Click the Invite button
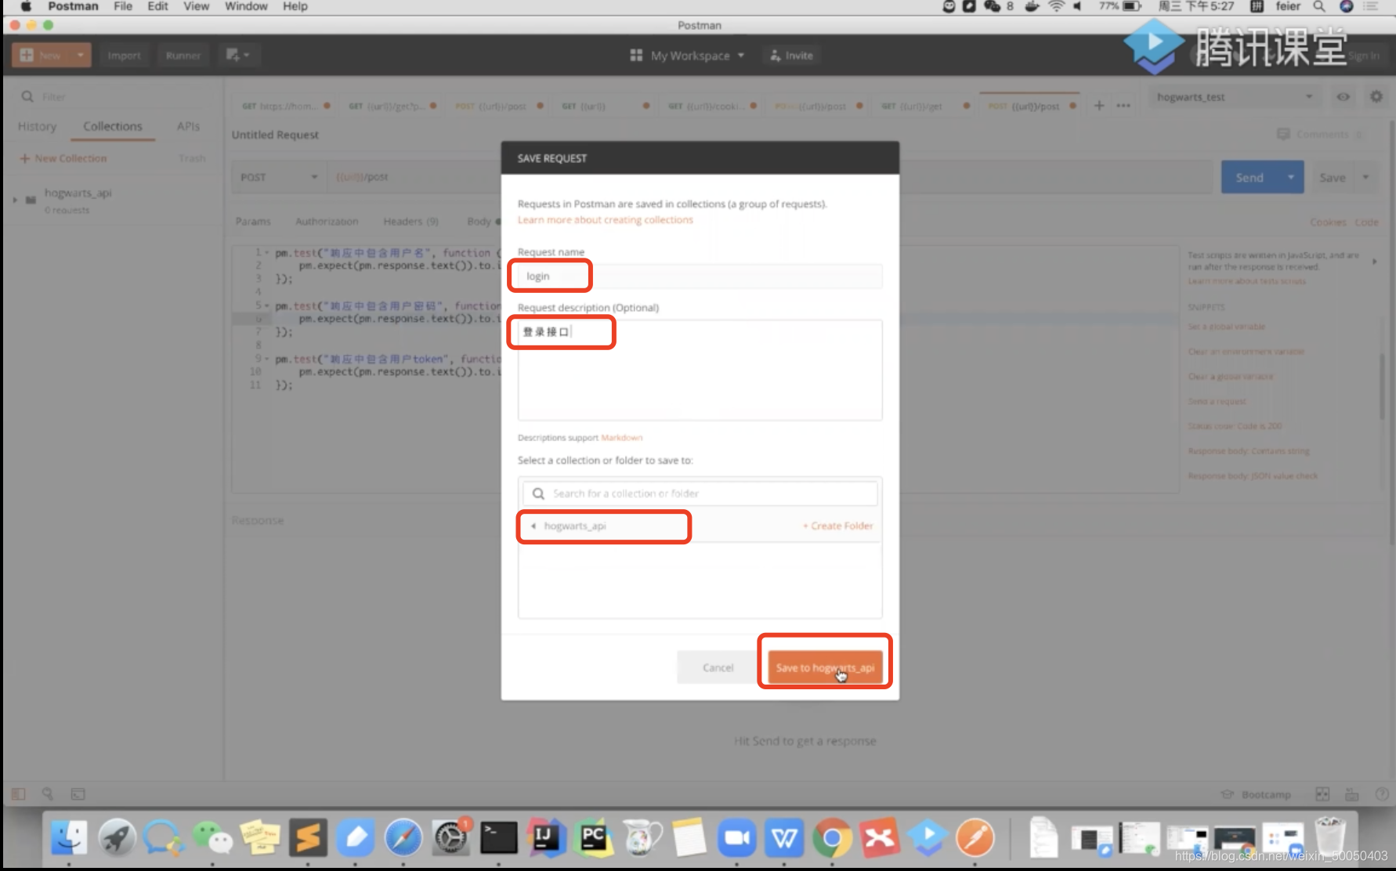 (x=792, y=56)
